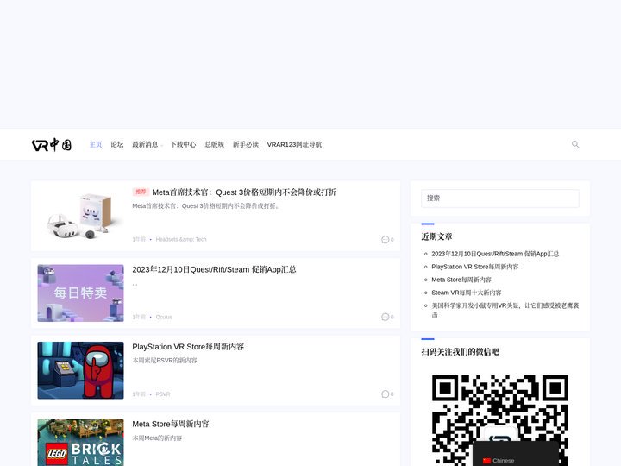Click the VR中国 site logo
The width and height of the screenshot is (621, 466).
[x=52, y=145]
